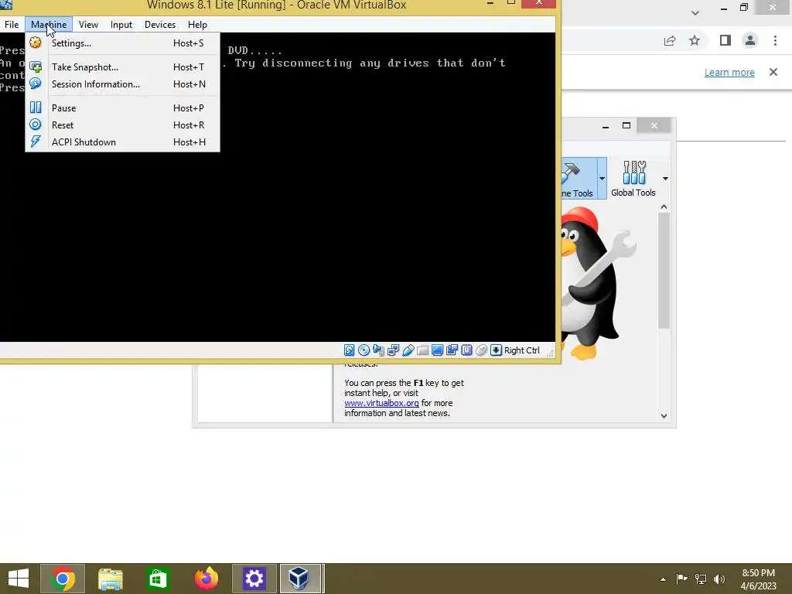
Task: Select Global Tools in VirtualBox Manager
Action: tap(633, 179)
